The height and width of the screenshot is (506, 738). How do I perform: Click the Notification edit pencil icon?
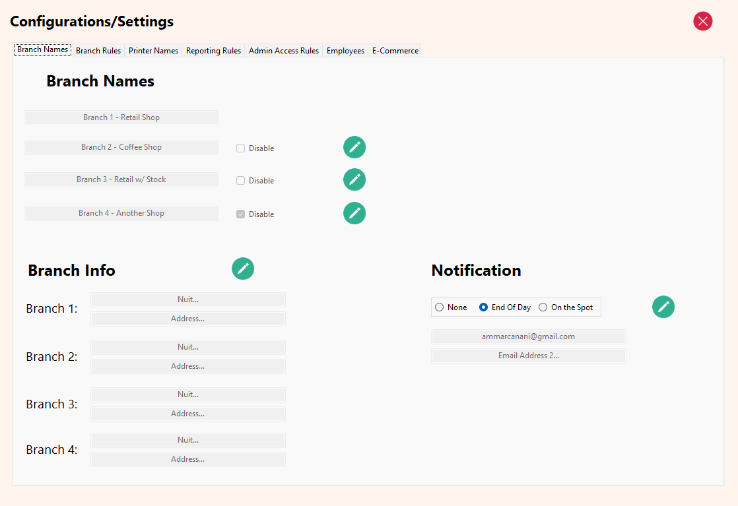point(663,307)
